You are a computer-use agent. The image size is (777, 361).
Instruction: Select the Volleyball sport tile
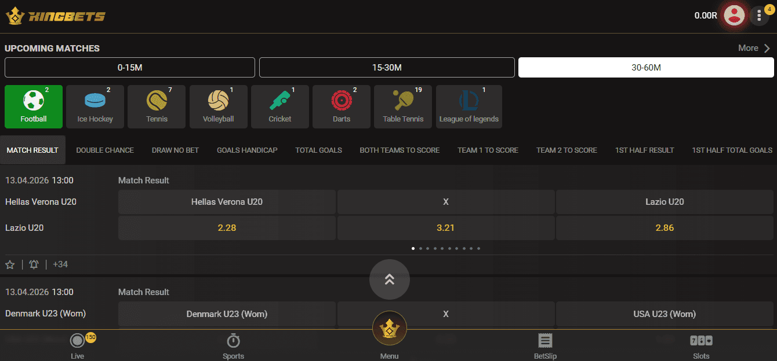pyautogui.click(x=219, y=106)
